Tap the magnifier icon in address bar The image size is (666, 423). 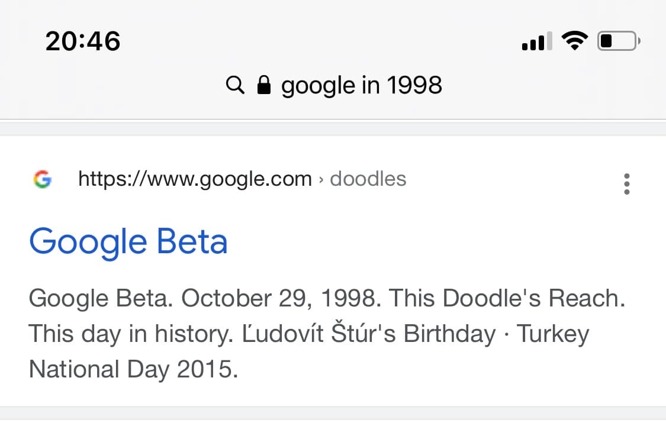click(x=235, y=86)
